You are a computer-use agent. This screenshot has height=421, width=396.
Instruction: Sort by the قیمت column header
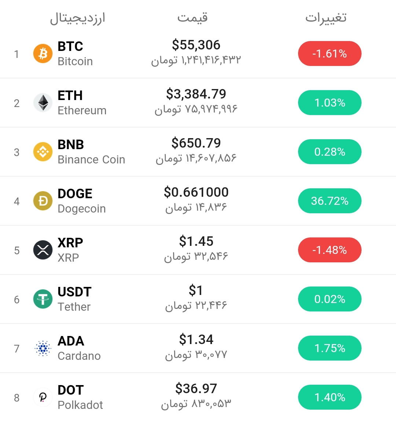192,17
